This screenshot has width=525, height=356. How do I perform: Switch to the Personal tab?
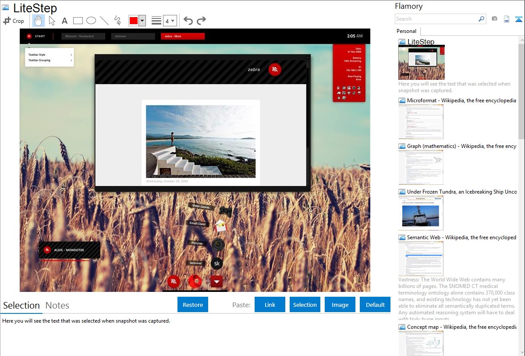pyautogui.click(x=407, y=31)
